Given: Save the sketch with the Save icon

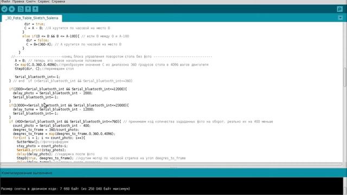Looking at the screenshot, I should [x=35, y=9].
